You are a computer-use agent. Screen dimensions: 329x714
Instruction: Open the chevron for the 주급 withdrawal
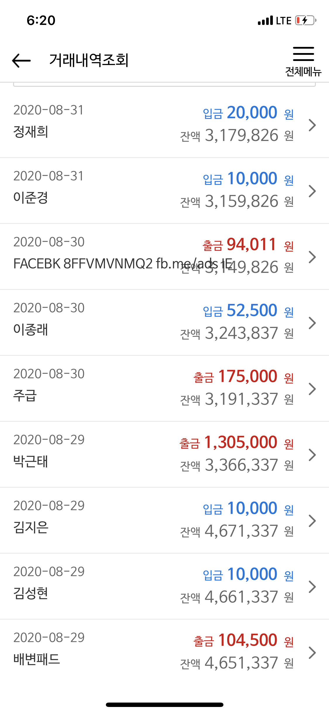point(312,389)
